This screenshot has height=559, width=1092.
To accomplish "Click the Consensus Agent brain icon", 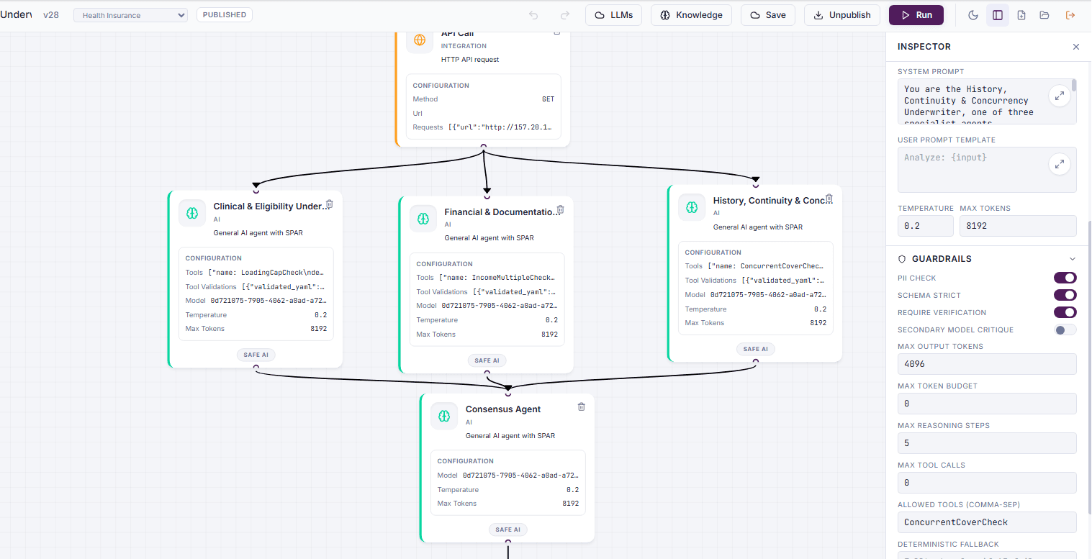I will (444, 416).
